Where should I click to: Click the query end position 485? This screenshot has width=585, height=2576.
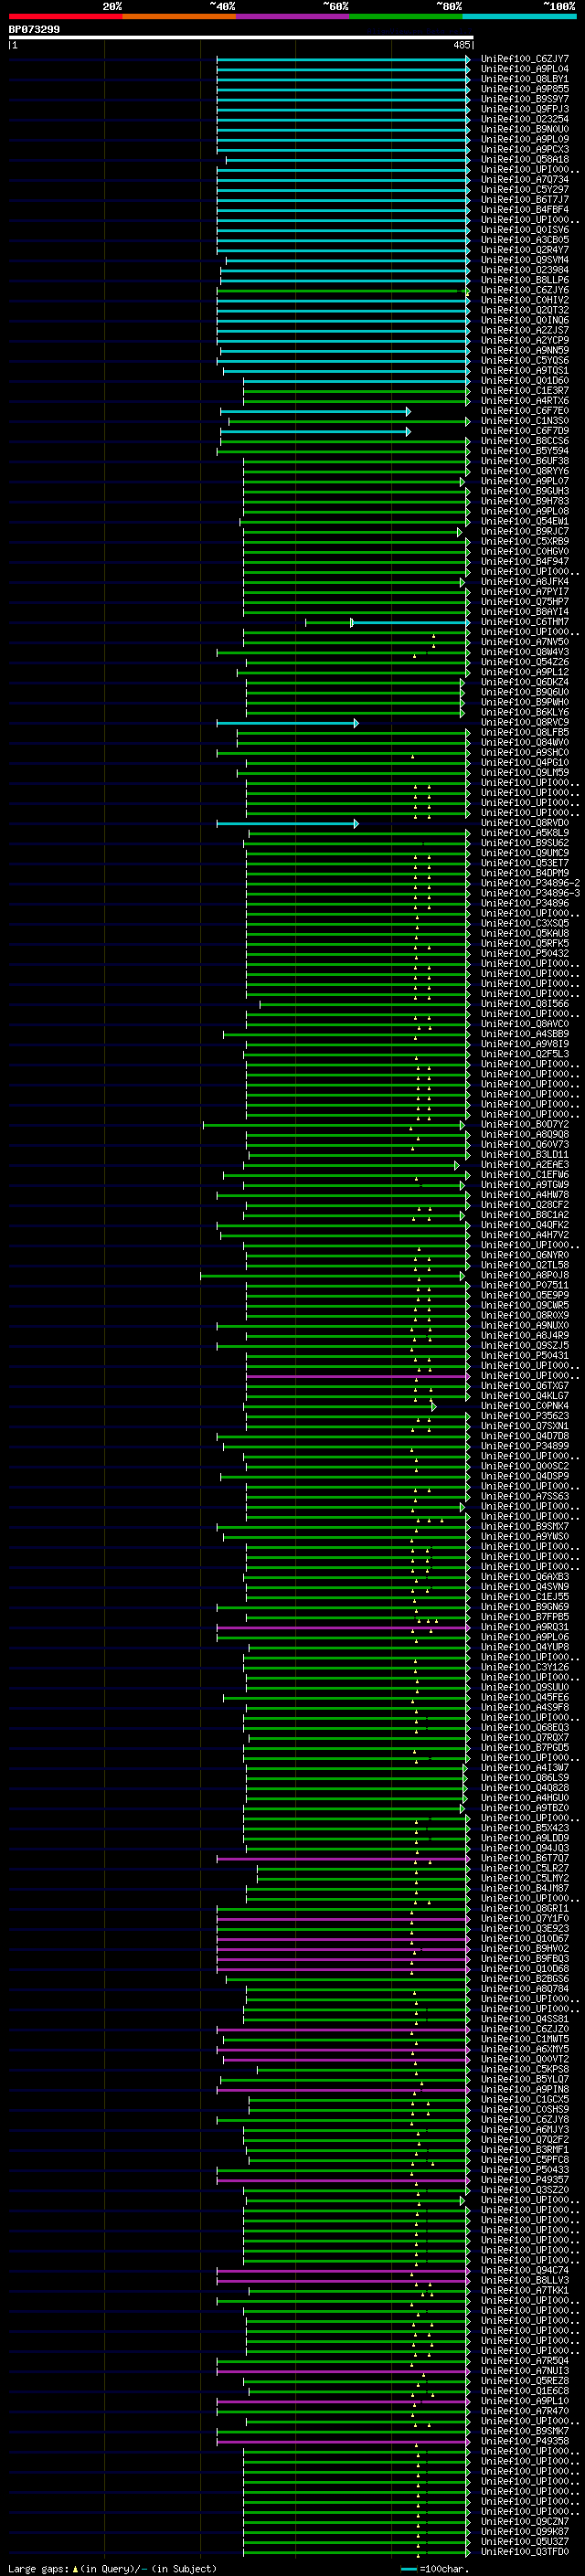coord(462,45)
